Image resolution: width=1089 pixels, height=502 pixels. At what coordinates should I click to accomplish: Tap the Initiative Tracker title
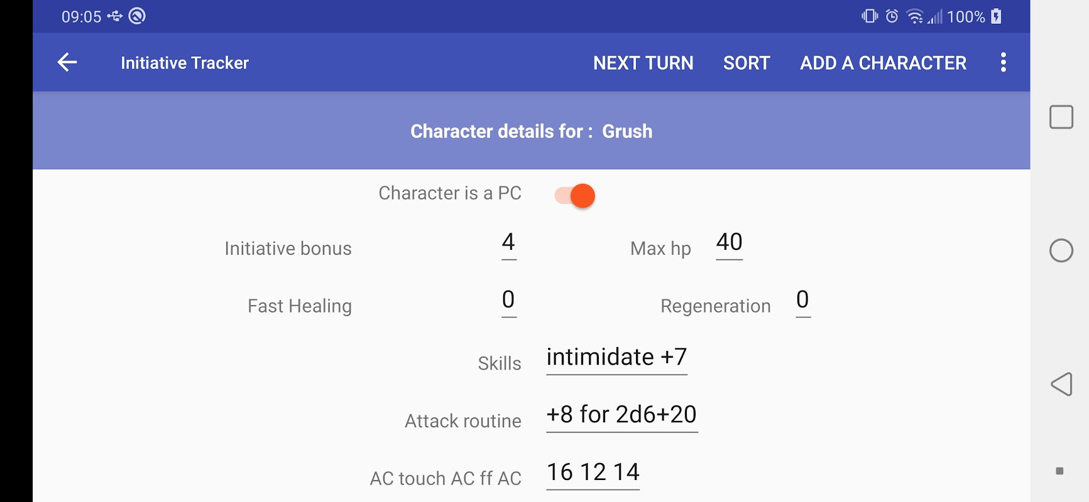tap(185, 63)
